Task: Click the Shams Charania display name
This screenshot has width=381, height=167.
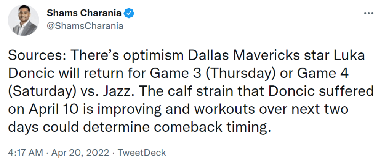Action: pos(84,13)
